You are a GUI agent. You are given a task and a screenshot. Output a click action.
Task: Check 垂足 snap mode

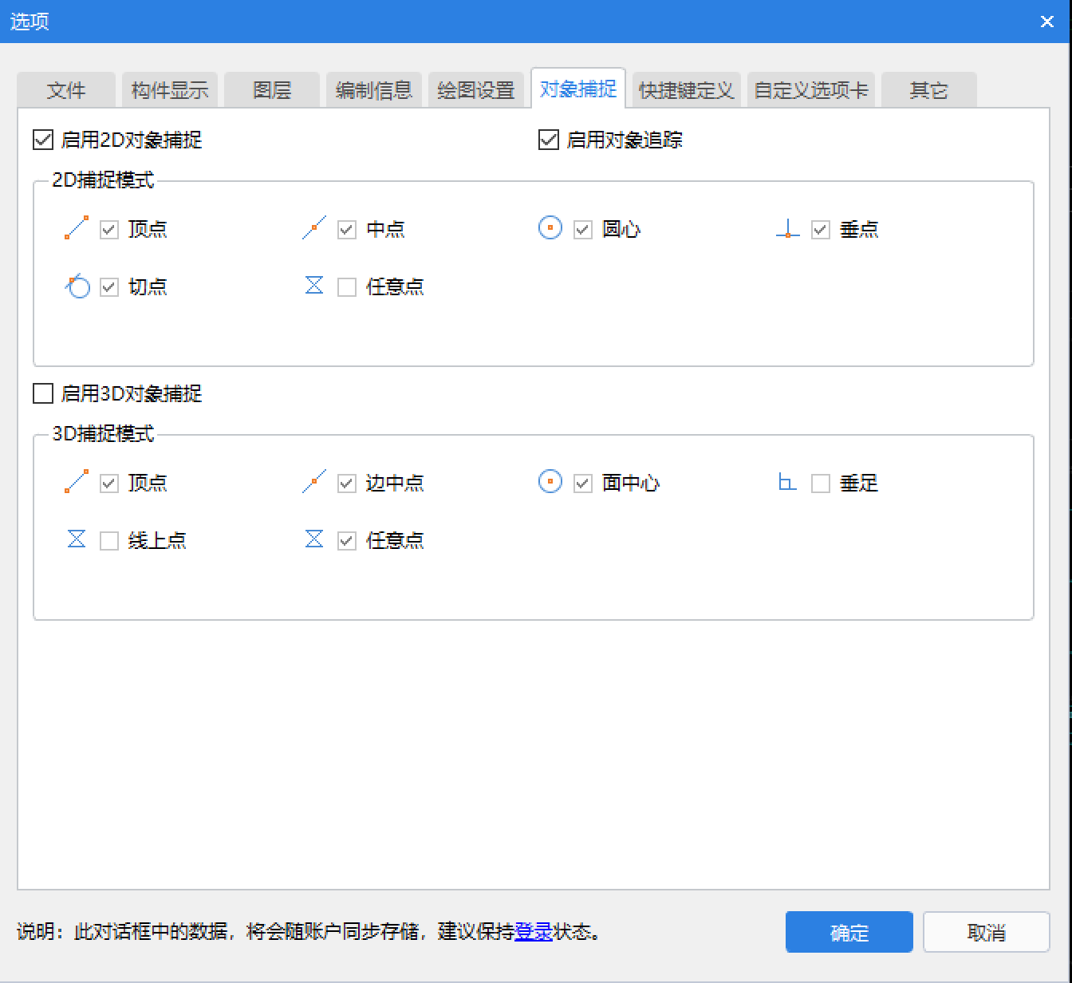pyautogui.click(x=821, y=484)
